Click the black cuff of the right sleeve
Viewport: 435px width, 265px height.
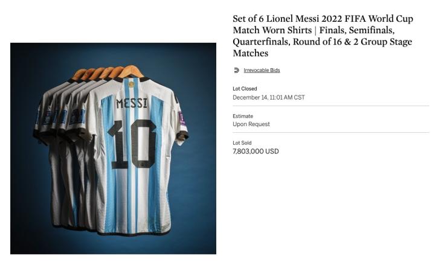point(182,135)
